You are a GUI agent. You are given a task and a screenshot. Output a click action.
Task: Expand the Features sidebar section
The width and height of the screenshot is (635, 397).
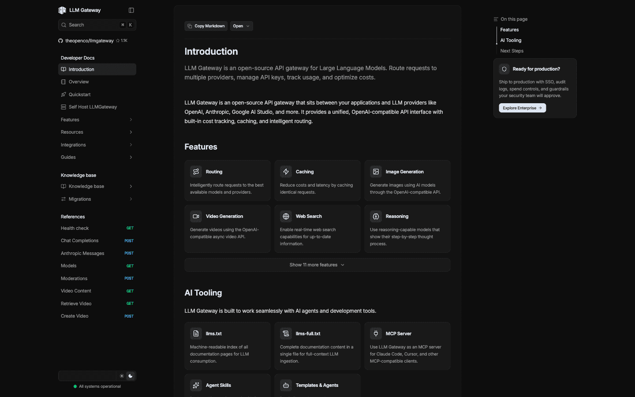point(97,120)
